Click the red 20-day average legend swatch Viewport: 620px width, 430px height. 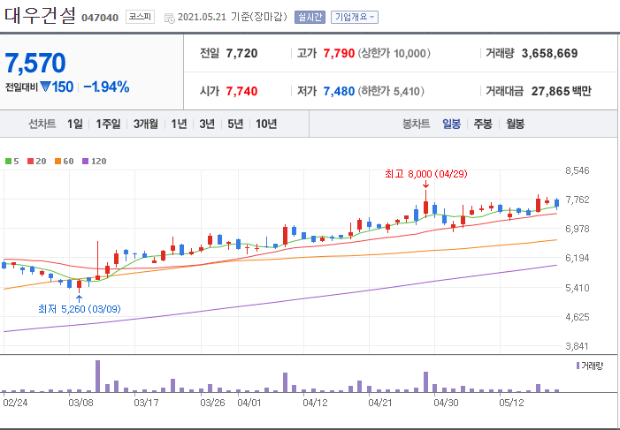30,161
